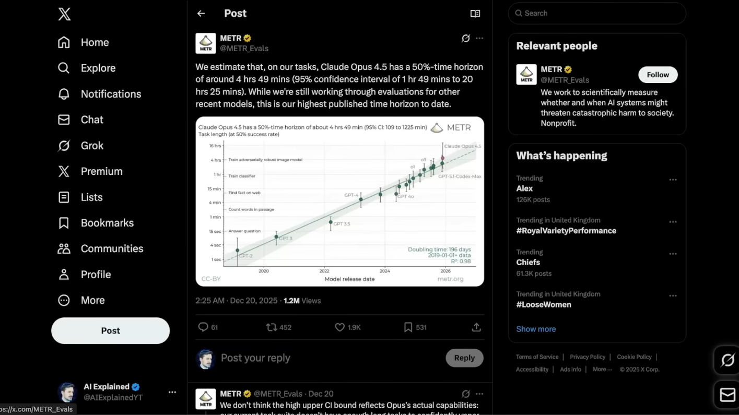Image resolution: width=739 pixels, height=415 pixels.
Task: Open floating messages envelope button
Action: tap(727, 395)
